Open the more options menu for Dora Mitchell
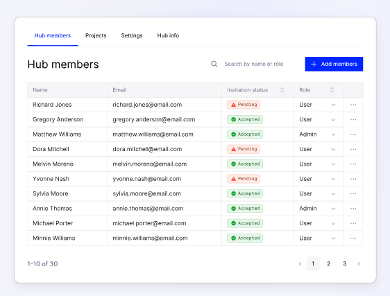Image resolution: width=390 pixels, height=296 pixels. [353, 149]
